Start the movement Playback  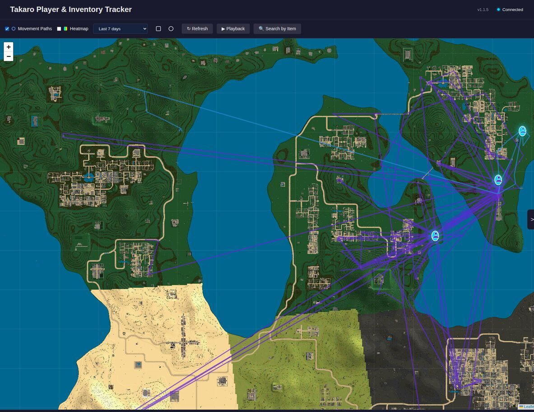233,29
